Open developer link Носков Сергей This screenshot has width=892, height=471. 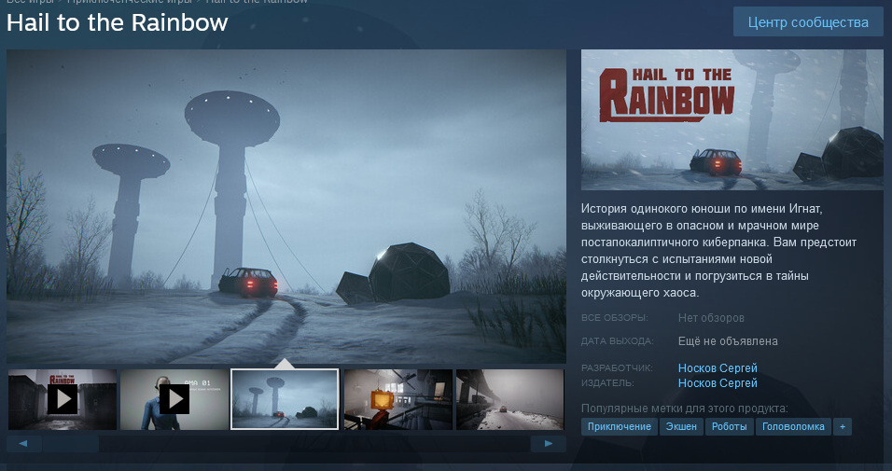click(718, 368)
